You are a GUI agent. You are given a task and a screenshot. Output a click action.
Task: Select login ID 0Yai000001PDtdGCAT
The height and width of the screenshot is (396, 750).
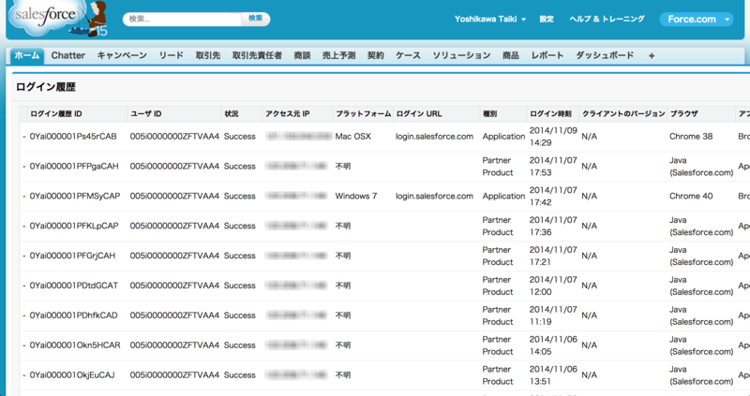(x=74, y=286)
